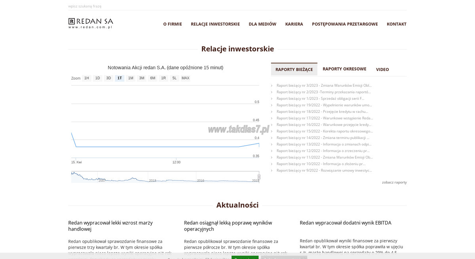The height and width of the screenshot is (259, 475).
Task: Switch to VIDEO tab
Action: [x=382, y=69]
